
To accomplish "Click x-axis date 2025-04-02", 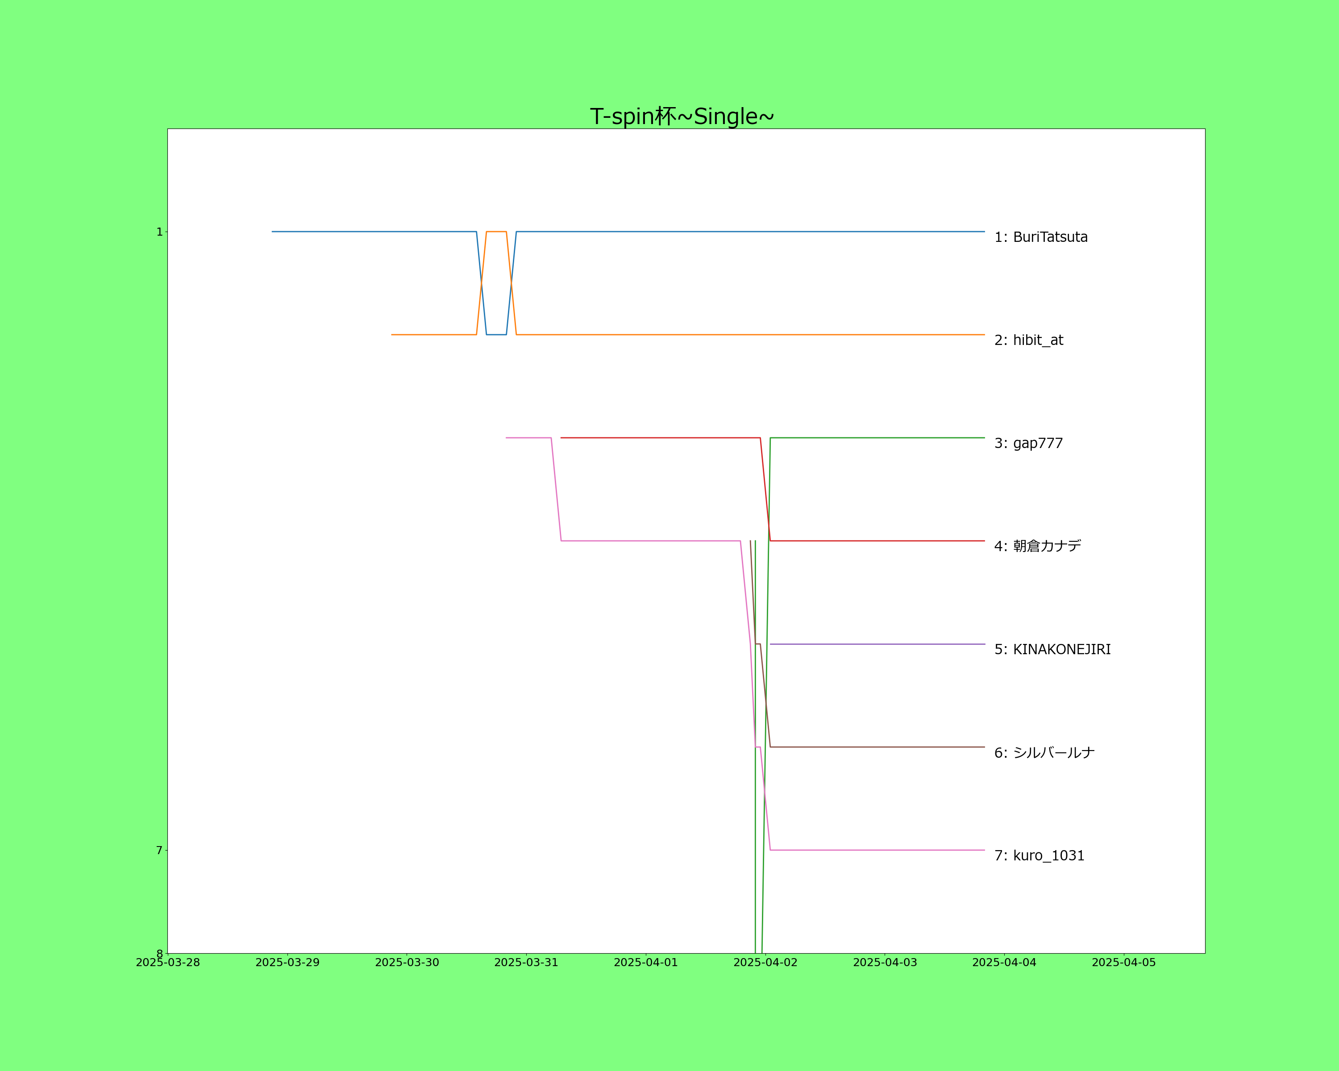I will coord(765,963).
